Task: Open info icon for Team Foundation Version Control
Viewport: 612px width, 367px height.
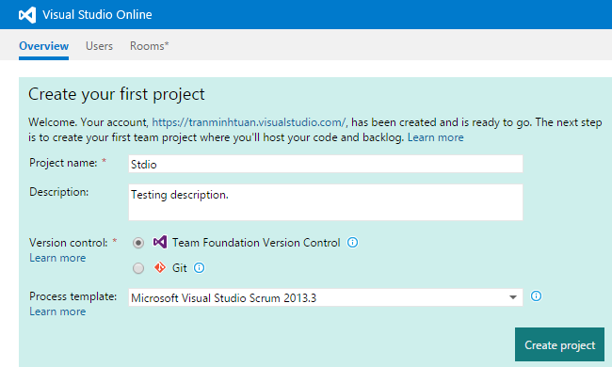Action: click(x=352, y=243)
